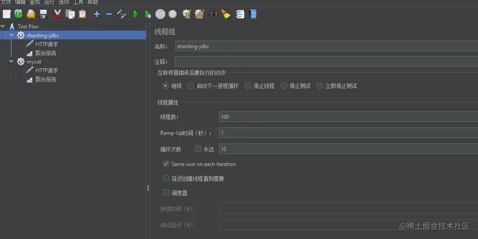Viewport: 478px width, 239px height.
Task: Click the blue plus Add icon
Action: click(x=97, y=14)
